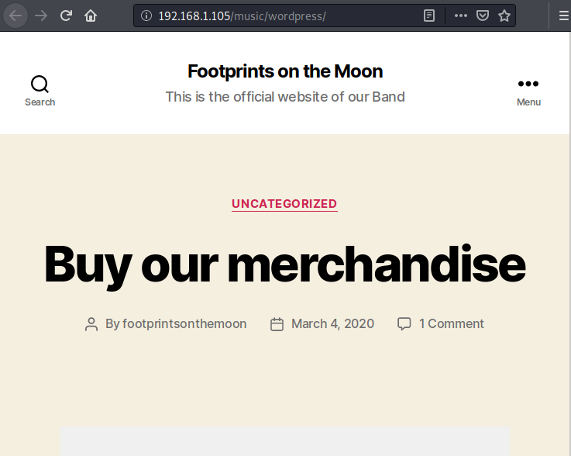Save page to Pocket
Image resolution: width=571 pixels, height=456 pixels.
[x=483, y=16]
